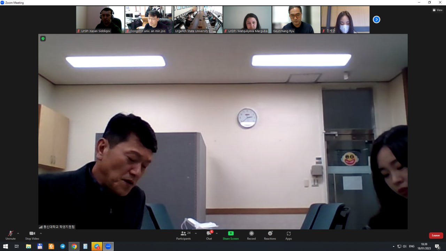Expand video options arrow beside Stop Video

(41, 233)
